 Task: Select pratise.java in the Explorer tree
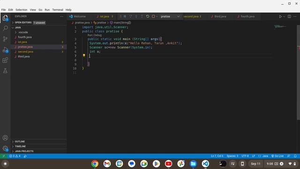(38, 47)
